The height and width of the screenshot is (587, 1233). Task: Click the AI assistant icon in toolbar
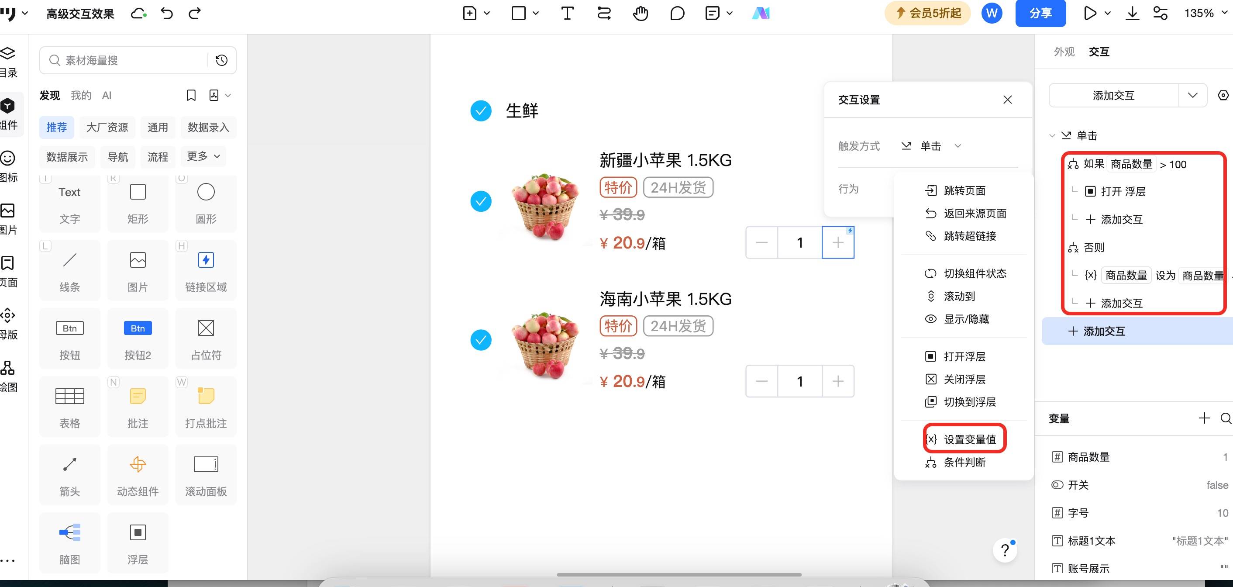[761, 14]
